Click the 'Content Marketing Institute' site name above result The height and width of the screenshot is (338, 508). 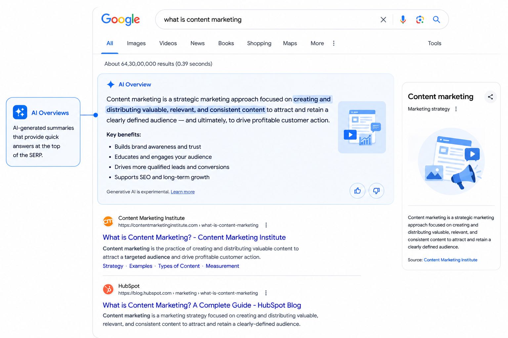tap(151, 218)
